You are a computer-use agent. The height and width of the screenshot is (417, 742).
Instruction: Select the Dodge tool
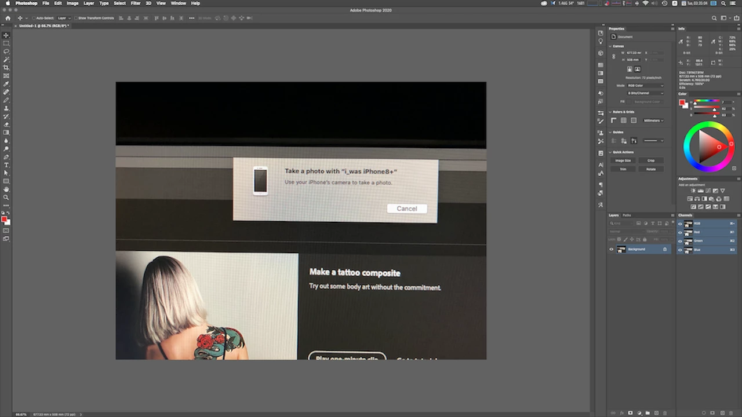6,149
